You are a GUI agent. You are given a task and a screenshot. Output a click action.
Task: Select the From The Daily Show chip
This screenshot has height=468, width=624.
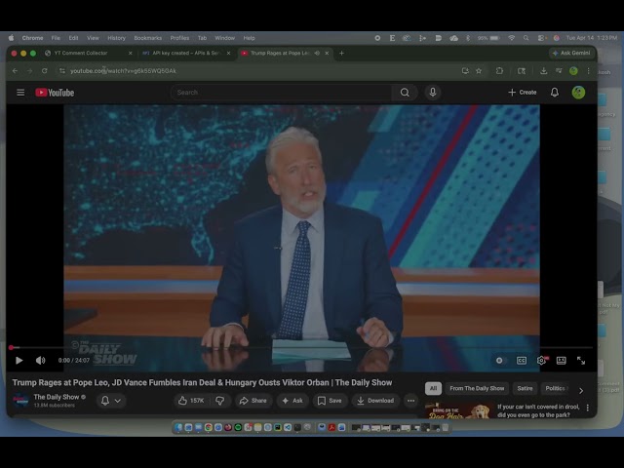(x=477, y=388)
